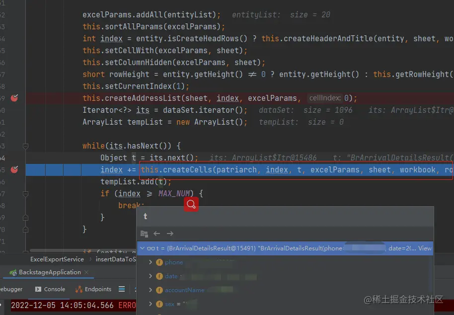Click the t title of the evaluate popup
This screenshot has width=454, height=315.
click(146, 216)
